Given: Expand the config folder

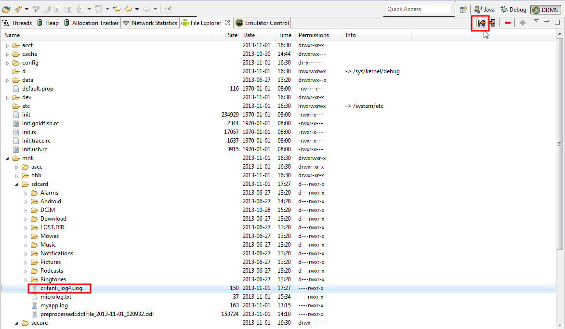Looking at the screenshot, I should (x=7, y=63).
